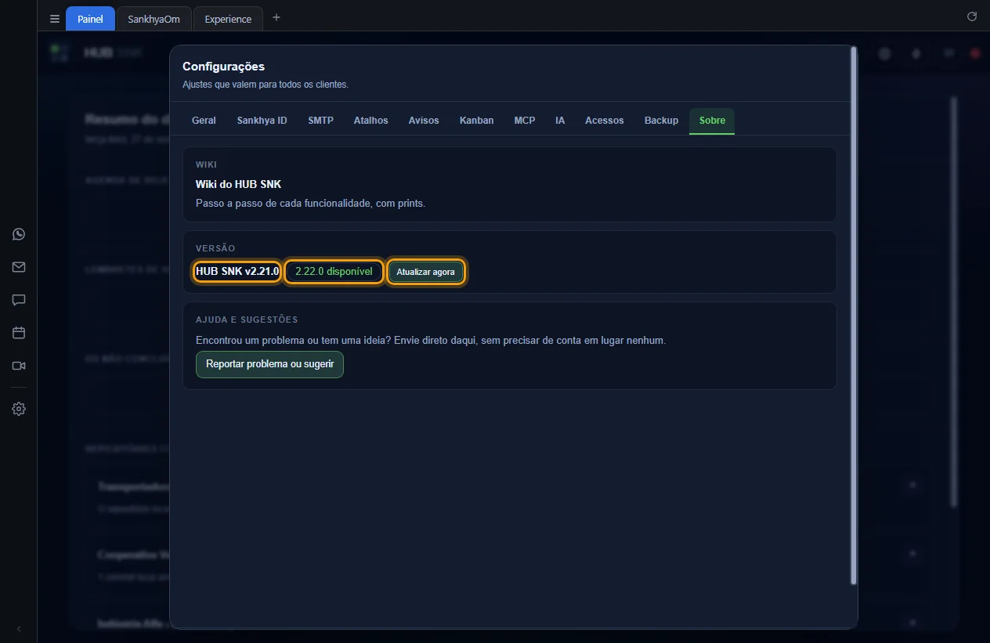
Task: Click the HUB SNK v2.21.0 version text
Action: coord(237,271)
